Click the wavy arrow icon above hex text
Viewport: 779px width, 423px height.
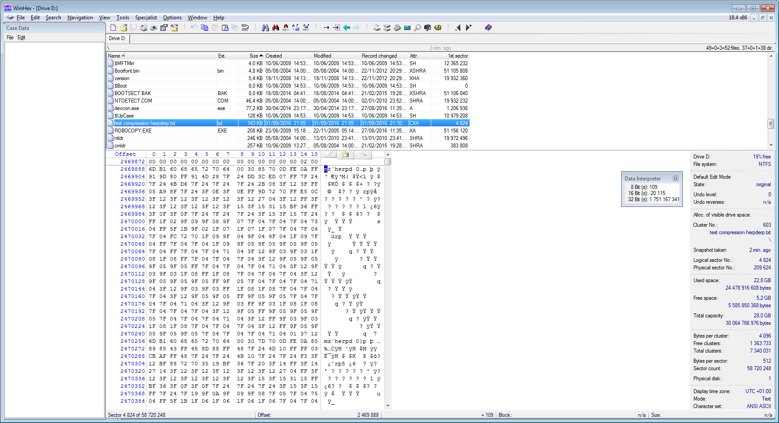(x=363, y=154)
